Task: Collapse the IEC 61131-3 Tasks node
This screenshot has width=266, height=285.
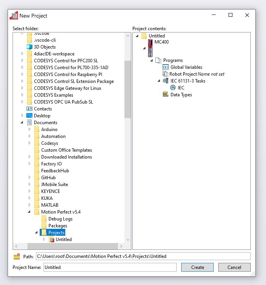Action: tap(159, 81)
